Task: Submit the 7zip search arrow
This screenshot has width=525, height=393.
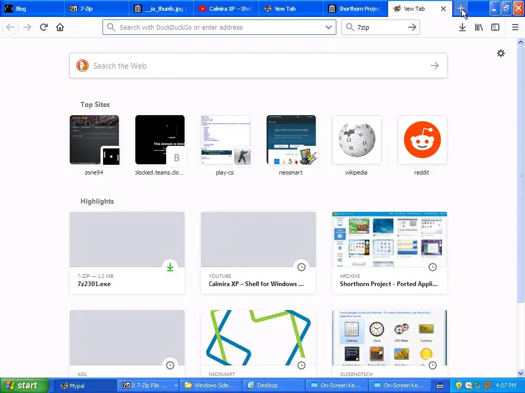Action: click(x=412, y=27)
